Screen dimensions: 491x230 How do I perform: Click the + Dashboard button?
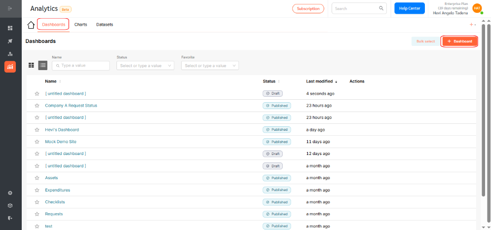(x=460, y=41)
